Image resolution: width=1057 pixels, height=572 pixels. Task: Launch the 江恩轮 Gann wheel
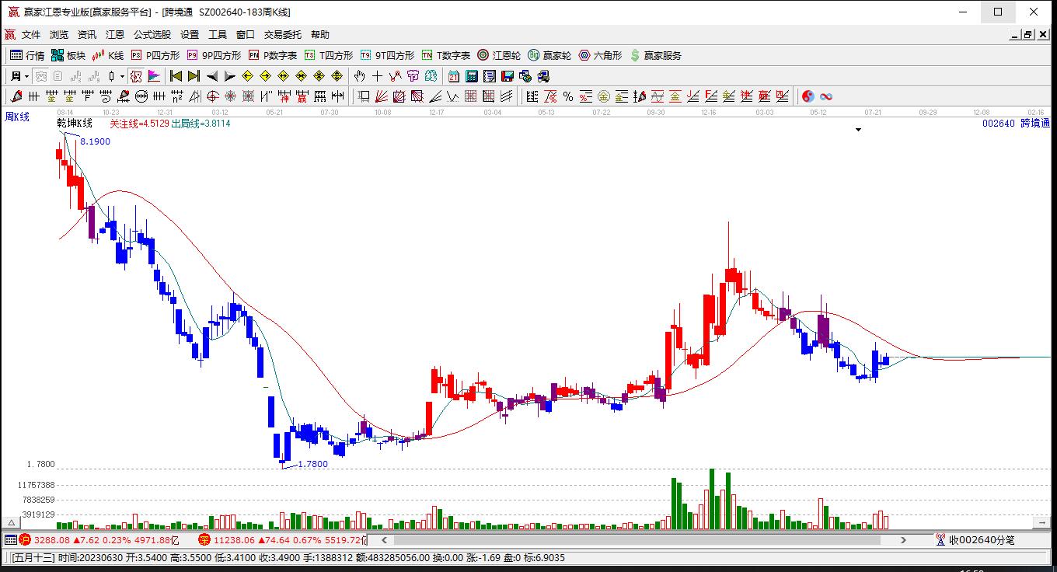pos(498,55)
